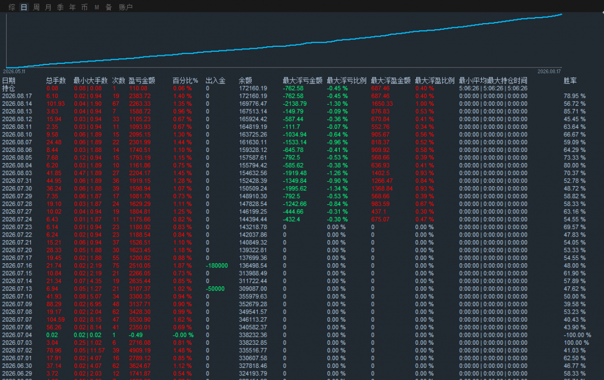Select the 2026.06.29 date row
Viewport: 604px width, 380px height.
coord(17,373)
